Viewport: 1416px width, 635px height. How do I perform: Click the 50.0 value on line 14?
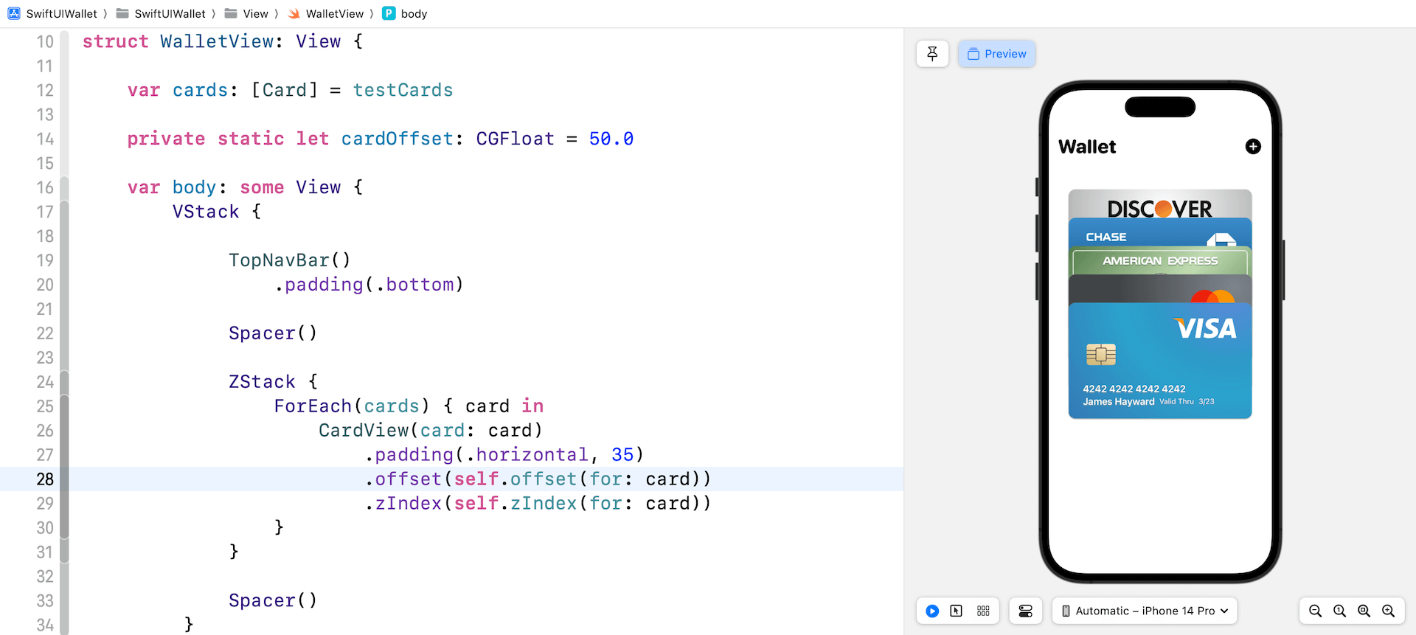tap(611, 139)
